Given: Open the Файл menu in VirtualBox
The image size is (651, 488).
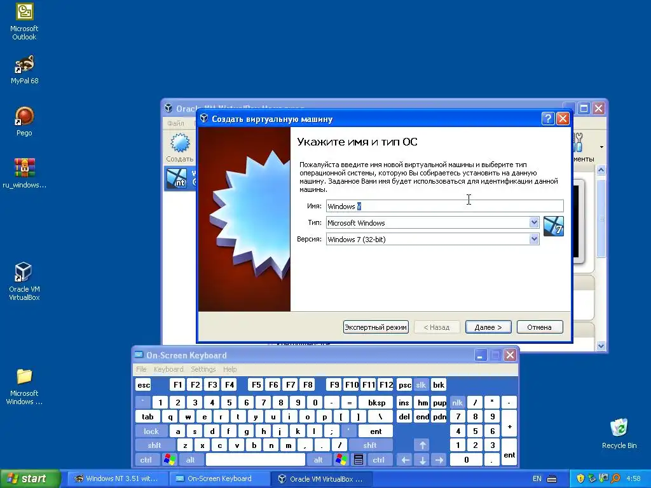Looking at the screenshot, I should (175, 123).
